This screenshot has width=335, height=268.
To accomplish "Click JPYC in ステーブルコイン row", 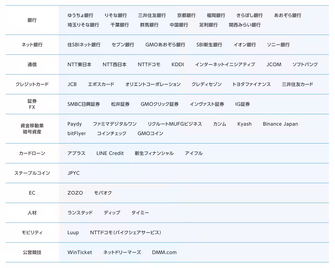I will (x=73, y=173).
